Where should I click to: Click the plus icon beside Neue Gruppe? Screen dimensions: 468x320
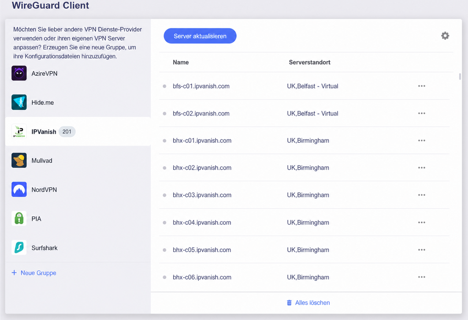tap(14, 272)
